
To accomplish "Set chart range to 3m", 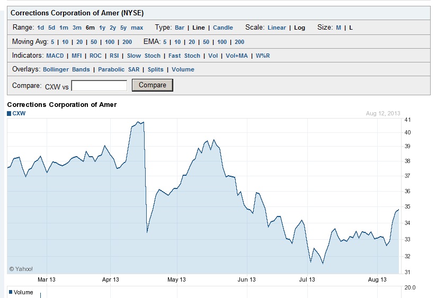I will click(x=77, y=28).
